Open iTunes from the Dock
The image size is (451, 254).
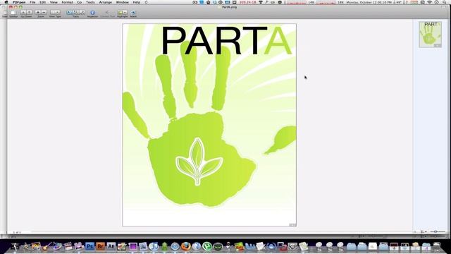coord(154,246)
